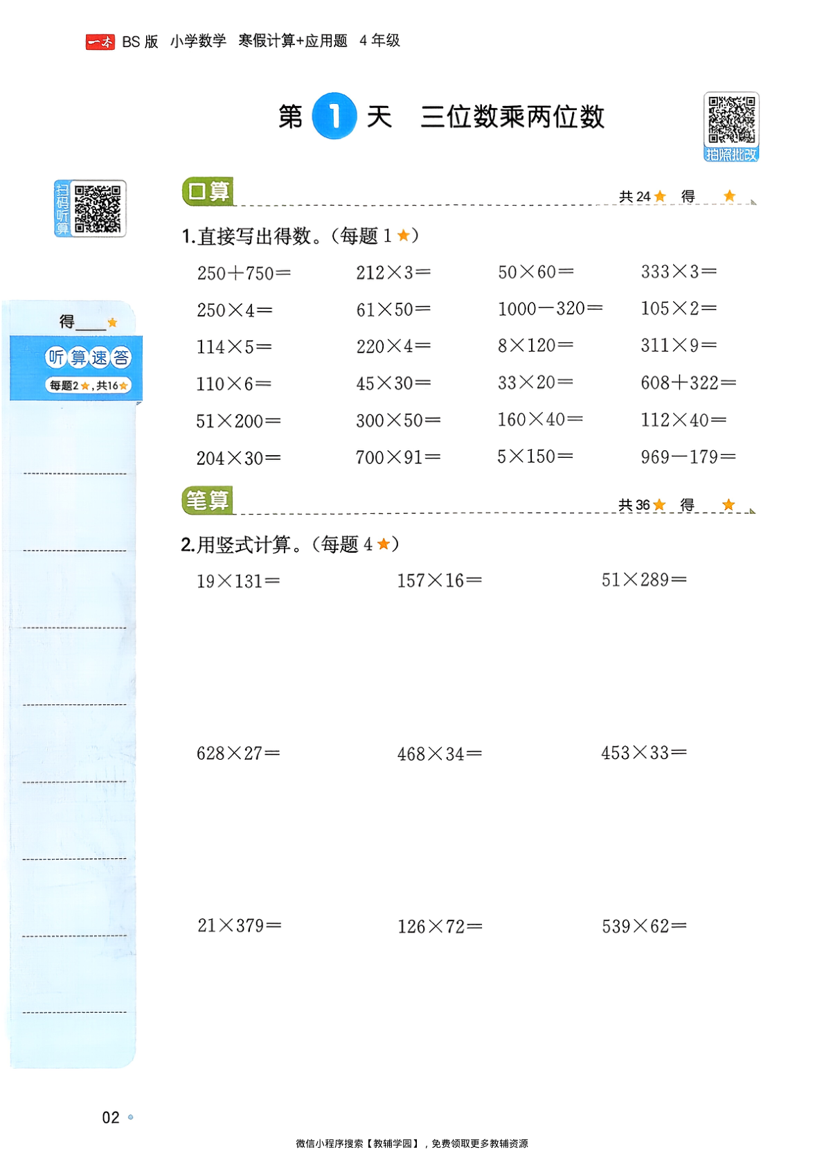Click the QR code labeled 扫码听算
This screenshot has height=1165, width=824.
91,208
